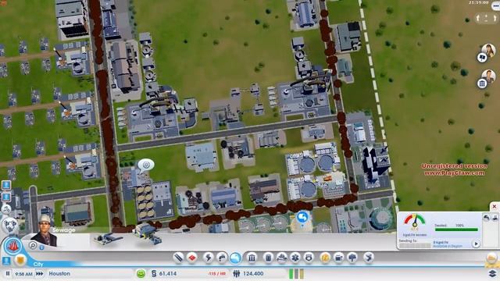Click the 124,400 population count
500x281 pixels.
pyautogui.click(x=253, y=273)
